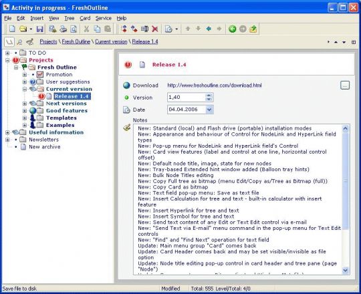Collapse the Fresh Outline tree node
Screen dimensions: 361x294
click(16, 67)
